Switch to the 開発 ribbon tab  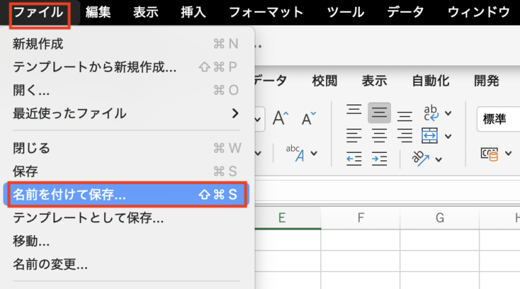pos(486,81)
